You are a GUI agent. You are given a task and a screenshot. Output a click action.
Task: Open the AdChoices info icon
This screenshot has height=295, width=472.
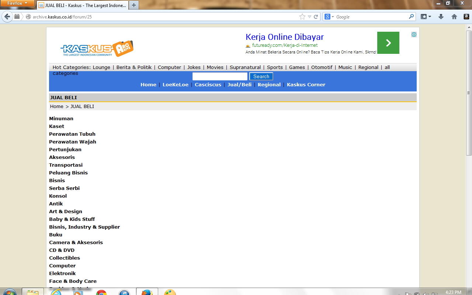coord(414,34)
